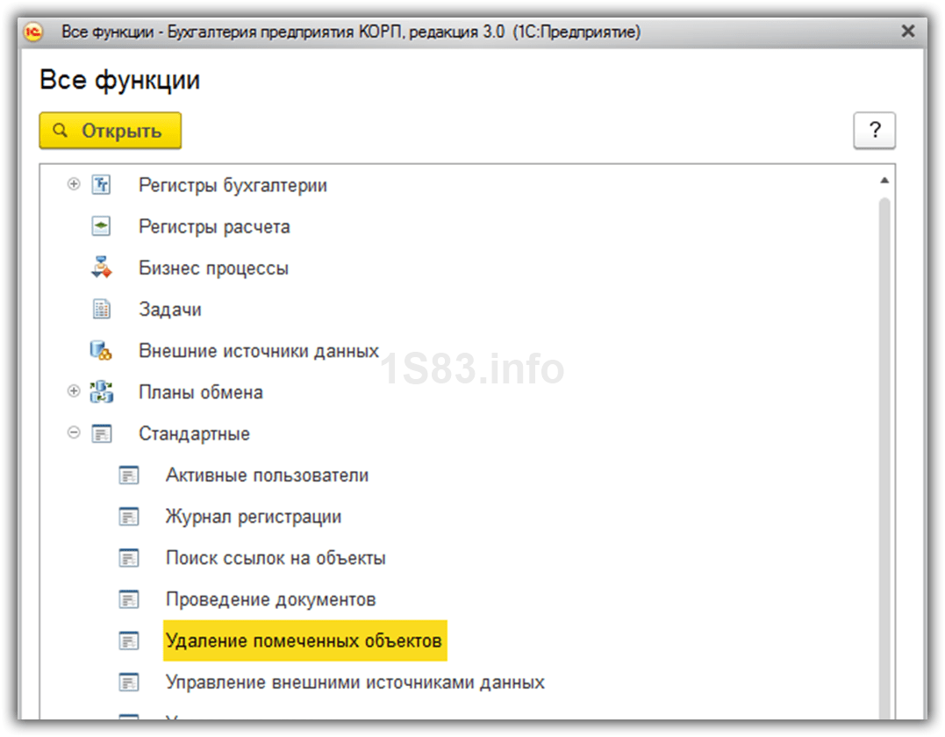Select Внешние источники данных row
Screen dimensions: 945x737
(259, 351)
